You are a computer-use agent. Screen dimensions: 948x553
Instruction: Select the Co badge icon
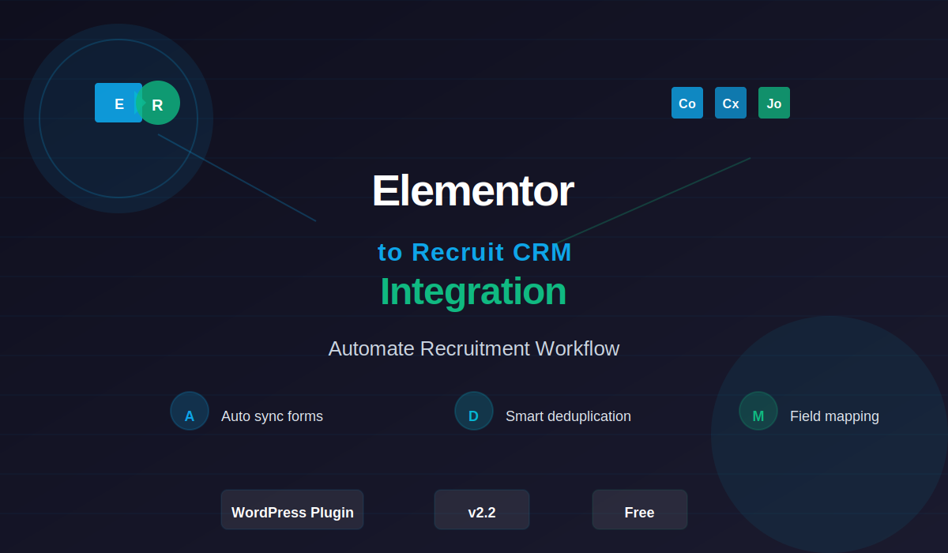point(687,103)
